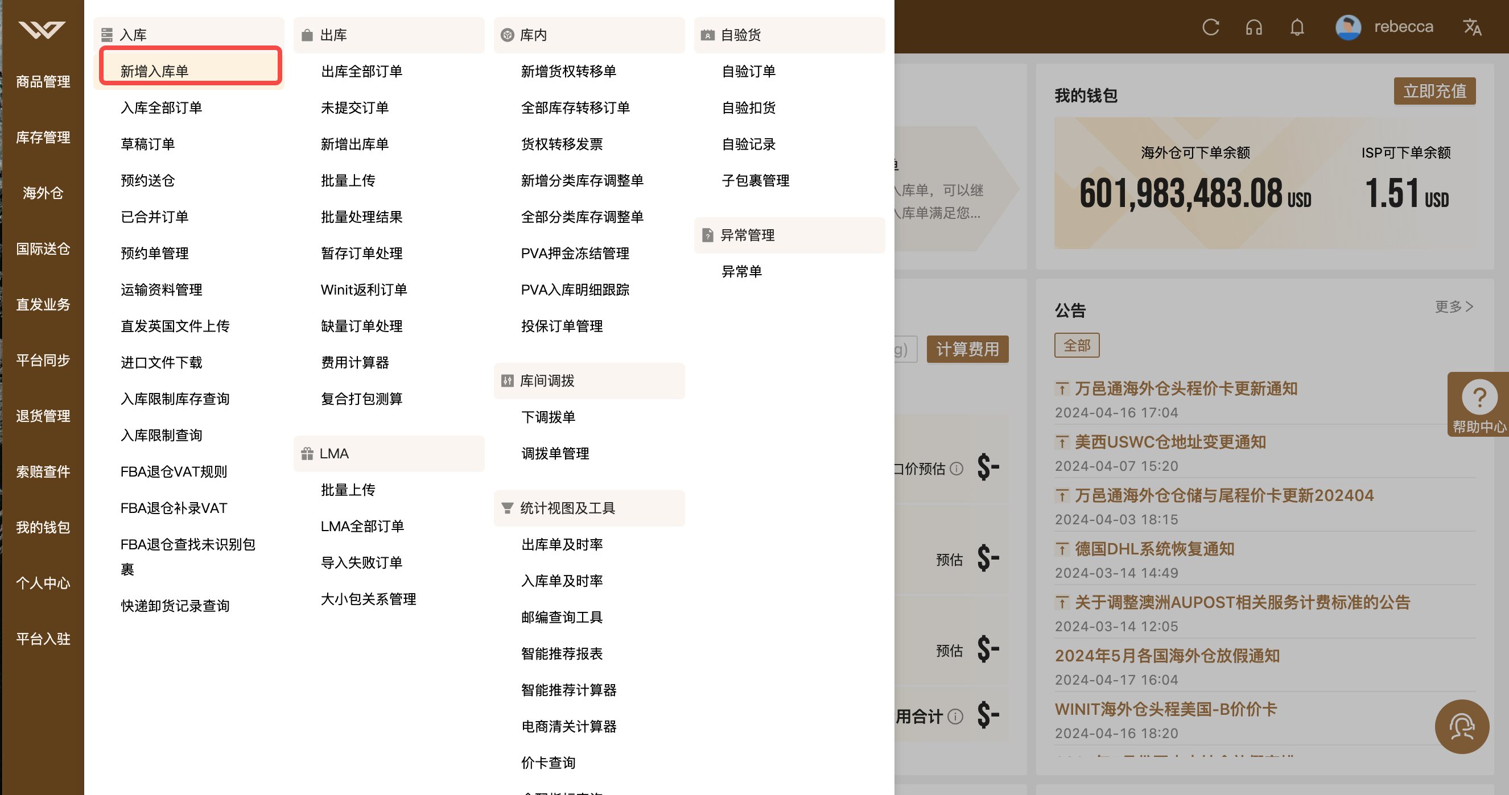Open 费用计算器 under 出库
The image size is (1509, 795).
(354, 362)
